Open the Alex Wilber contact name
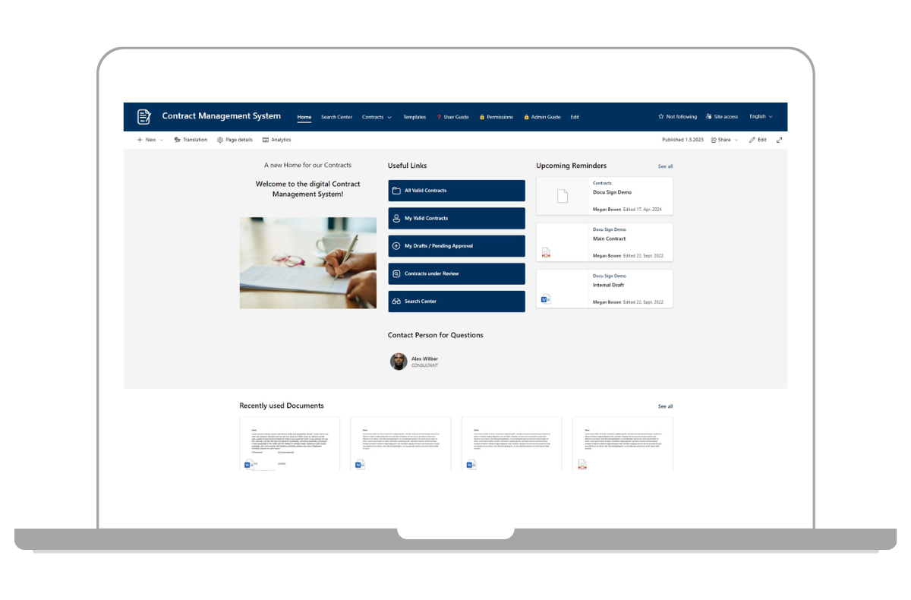 click(424, 358)
